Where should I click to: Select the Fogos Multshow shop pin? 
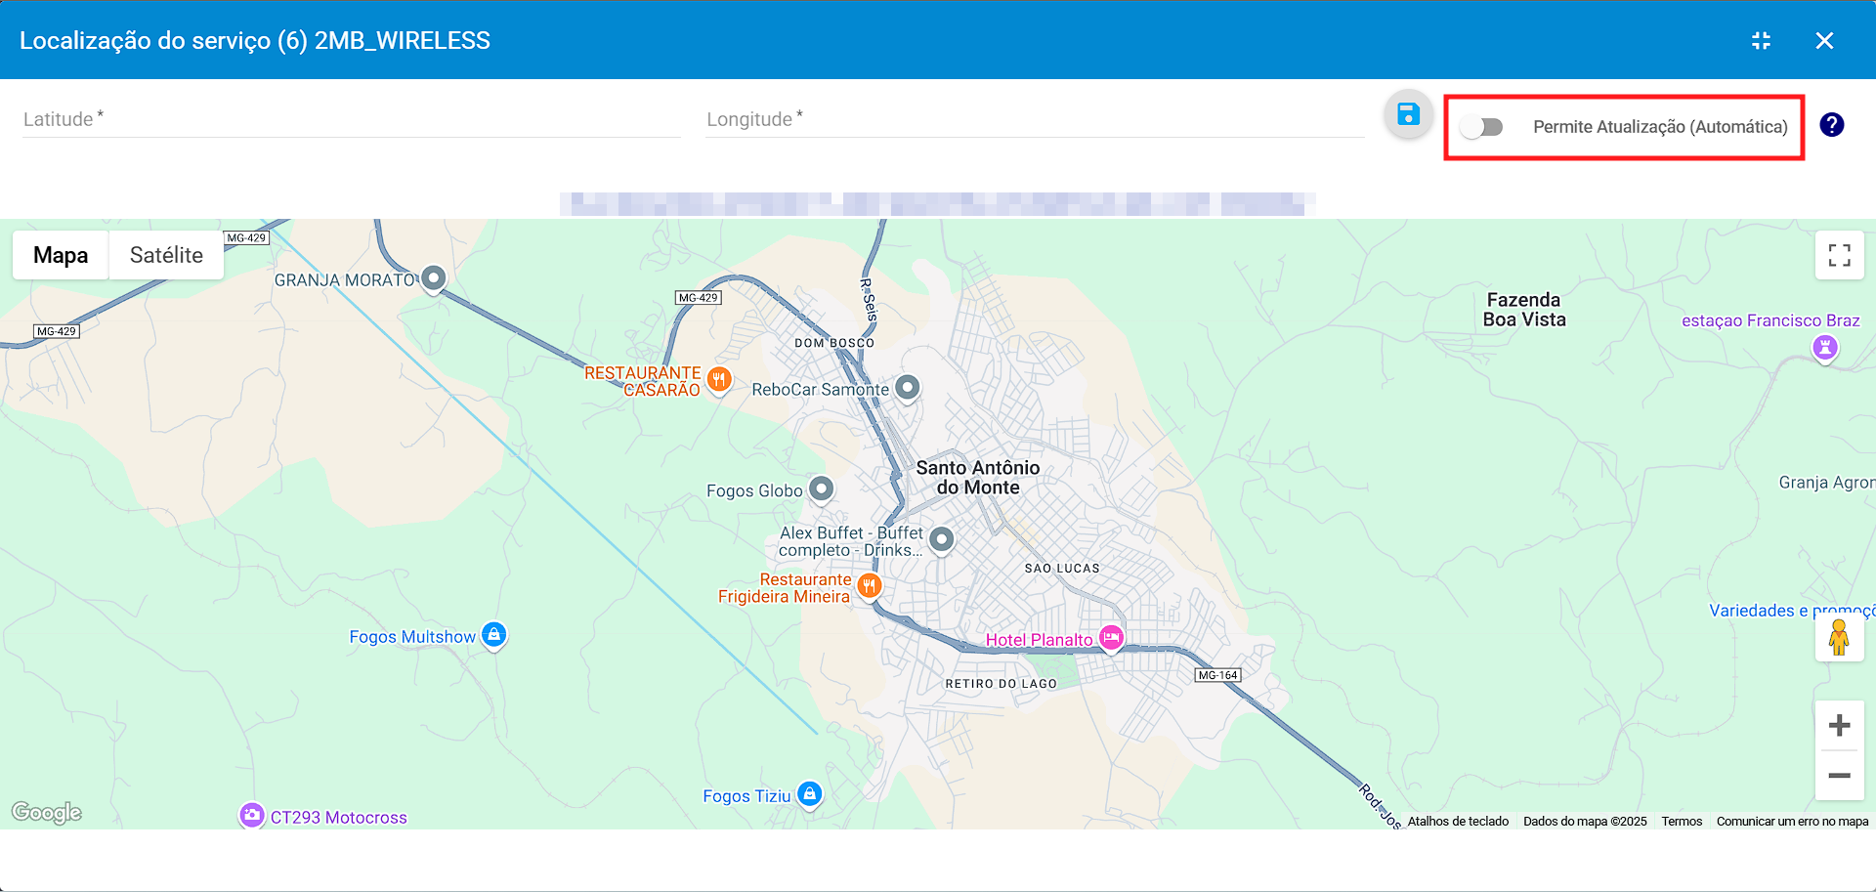coord(494,636)
